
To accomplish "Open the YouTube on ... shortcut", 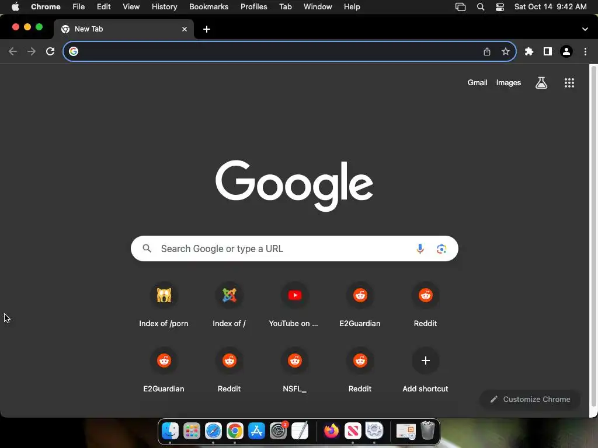I will (x=294, y=305).
